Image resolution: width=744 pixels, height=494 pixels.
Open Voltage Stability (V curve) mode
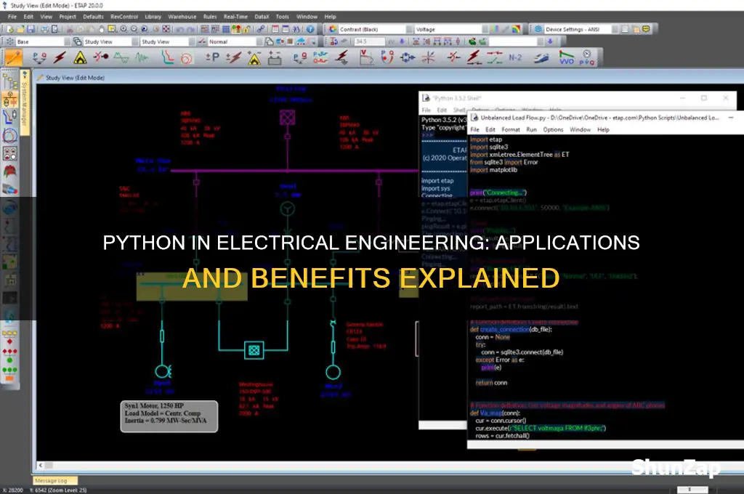pos(366,58)
